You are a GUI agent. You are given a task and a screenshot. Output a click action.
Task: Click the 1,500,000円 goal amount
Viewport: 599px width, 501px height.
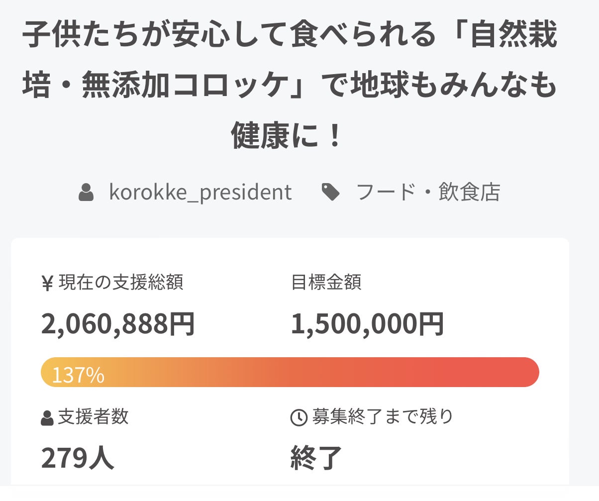coord(367,324)
